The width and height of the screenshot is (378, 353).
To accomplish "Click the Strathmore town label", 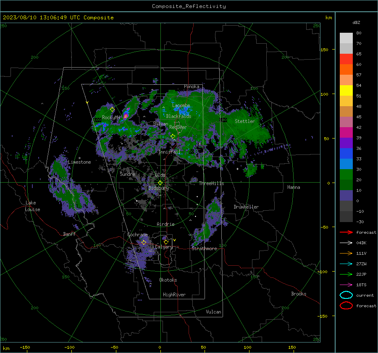I will pos(204,248).
